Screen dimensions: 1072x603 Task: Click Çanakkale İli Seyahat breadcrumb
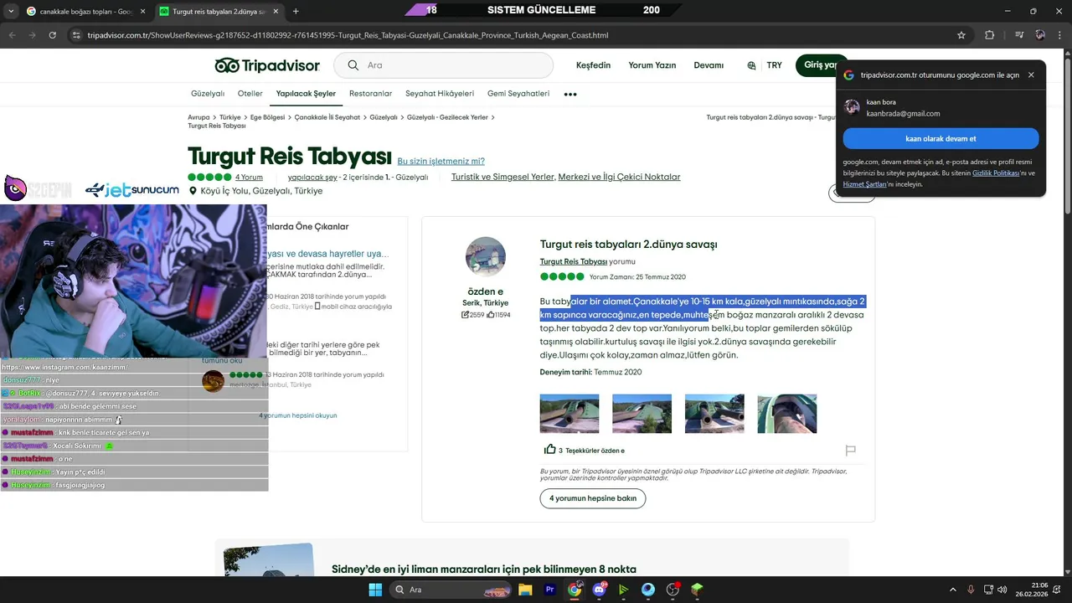click(327, 117)
